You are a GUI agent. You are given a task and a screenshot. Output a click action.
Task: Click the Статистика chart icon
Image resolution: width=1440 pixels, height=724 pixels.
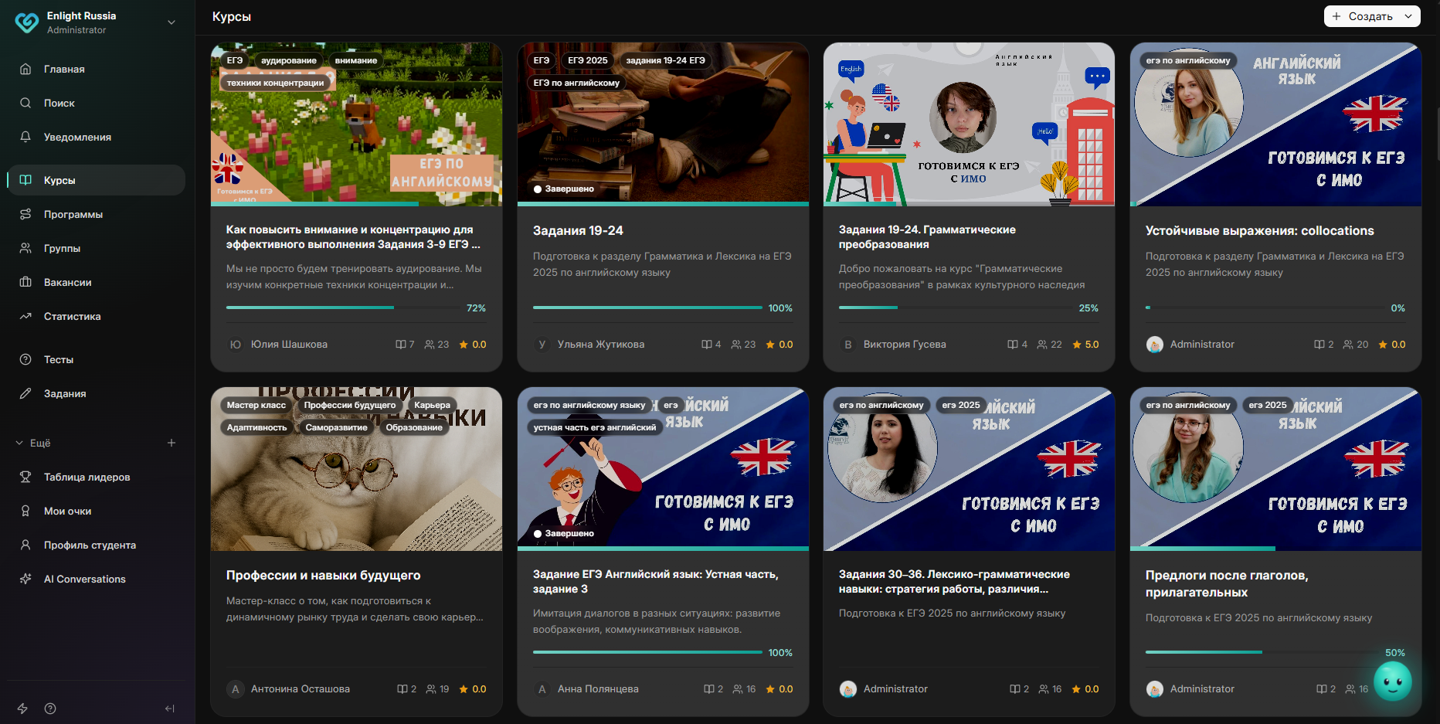click(25, 316)
